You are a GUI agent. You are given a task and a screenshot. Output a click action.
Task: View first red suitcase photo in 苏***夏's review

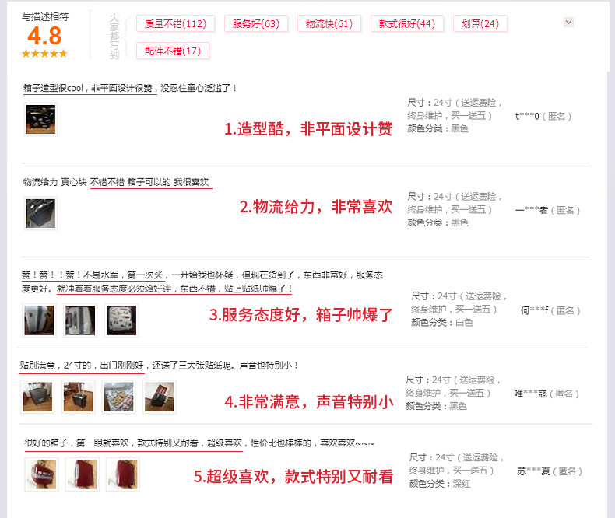coord(41,474)
